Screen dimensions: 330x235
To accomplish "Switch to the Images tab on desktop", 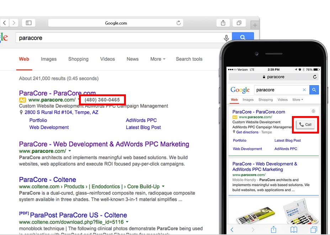I will (x=49, y=59).
